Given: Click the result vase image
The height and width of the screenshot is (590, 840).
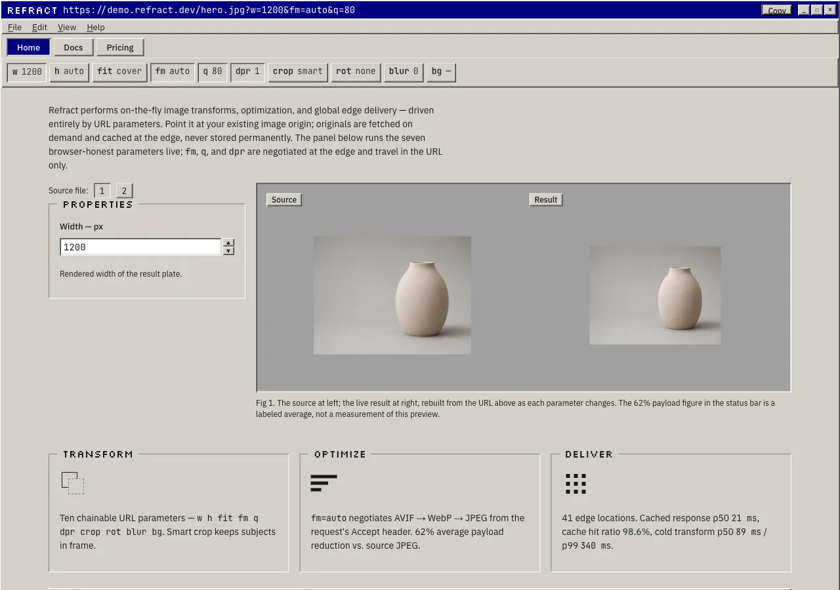Looking at the screenshot, I should tap(655, 295).
